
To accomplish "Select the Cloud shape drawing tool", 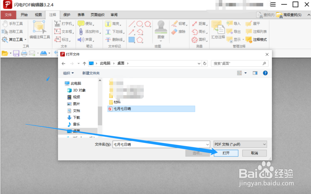I will coord(148,24).
